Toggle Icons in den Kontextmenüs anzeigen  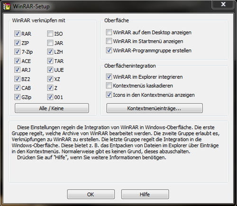(x=109, y=95)
